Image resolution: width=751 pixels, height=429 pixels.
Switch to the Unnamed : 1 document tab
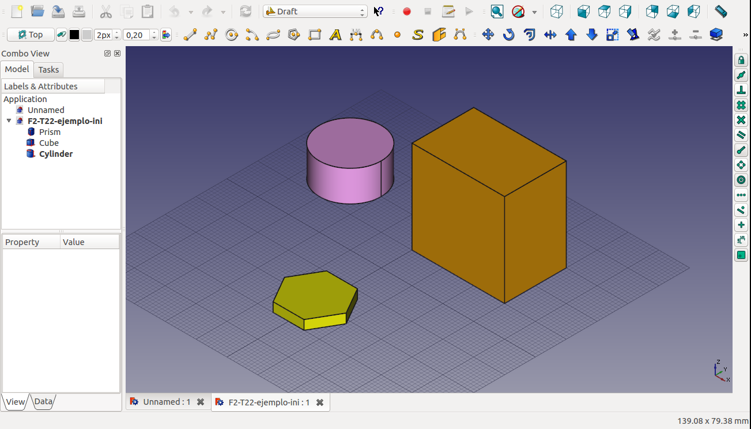pyautogui.click(x=167, y=402)
